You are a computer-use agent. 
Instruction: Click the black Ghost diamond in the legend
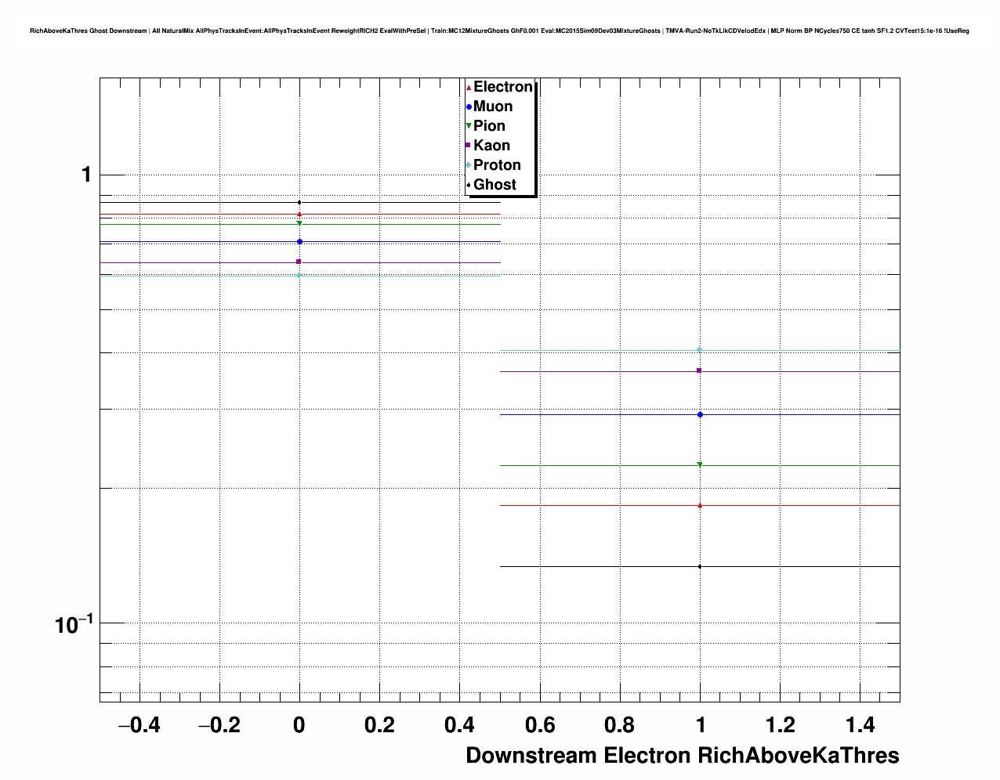(x=469, y=185)
